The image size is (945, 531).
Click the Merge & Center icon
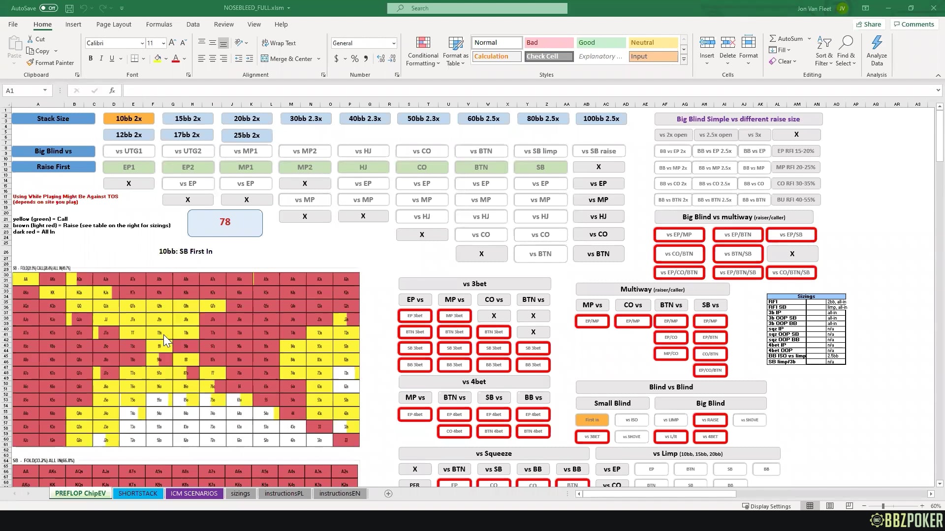[265, 59]
